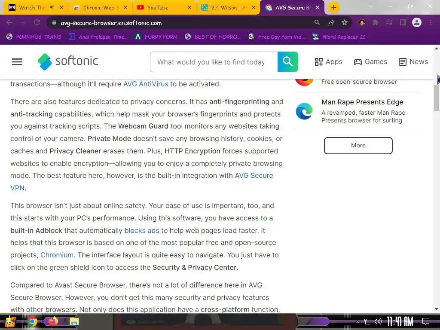Click the 11:41 AM clock
The height and width of the screenshot is (330, 440).
[x=400, y=321]
